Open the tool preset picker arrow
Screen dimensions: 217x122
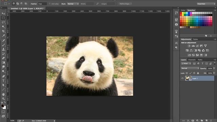tap(9, 4)
